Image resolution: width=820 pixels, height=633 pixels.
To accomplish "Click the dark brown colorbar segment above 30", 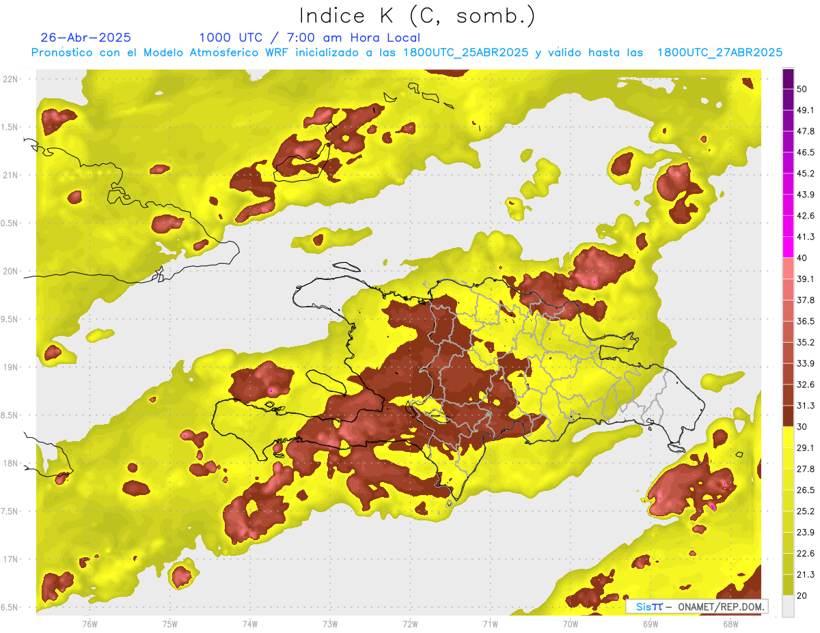I will 788,416.
